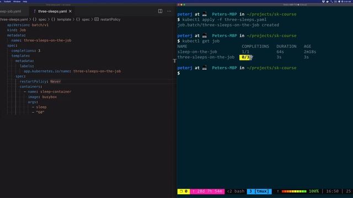
Task: Click the ~/projects/sk-course path in last prompt
Action: 271,68
